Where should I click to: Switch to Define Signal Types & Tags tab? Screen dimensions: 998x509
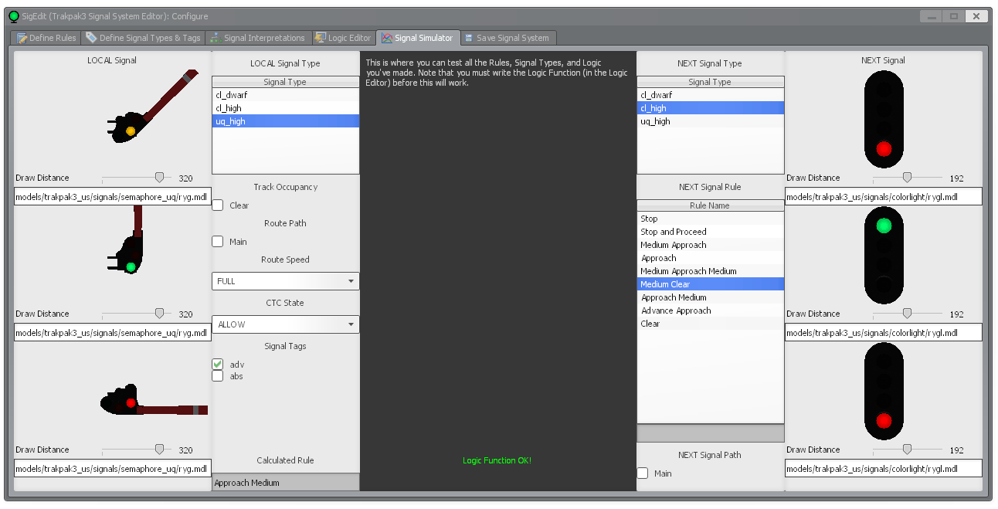[143, 38]
